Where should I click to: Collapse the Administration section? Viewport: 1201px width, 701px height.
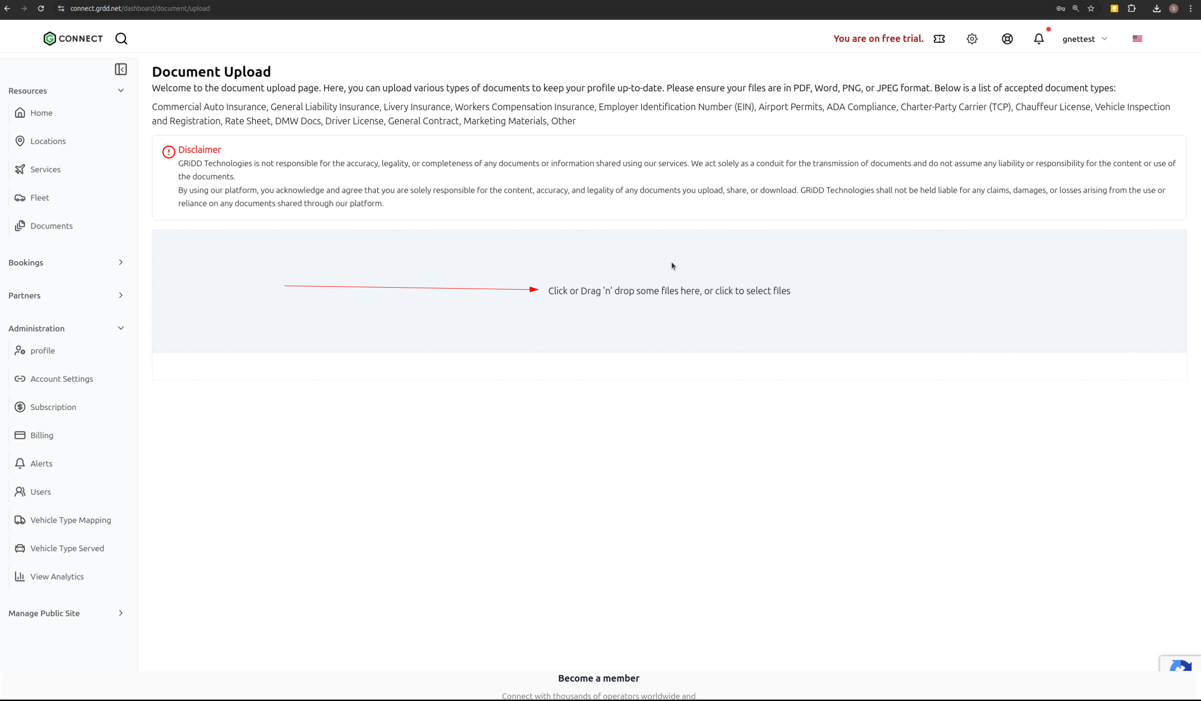click(x=120, y=328)
